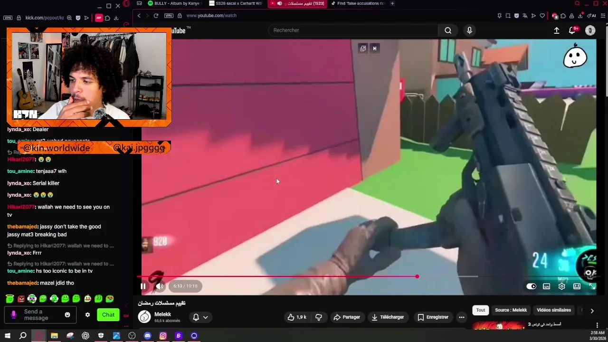Open video player settings gear
The image size is (608, 342).
click(562, 286)
